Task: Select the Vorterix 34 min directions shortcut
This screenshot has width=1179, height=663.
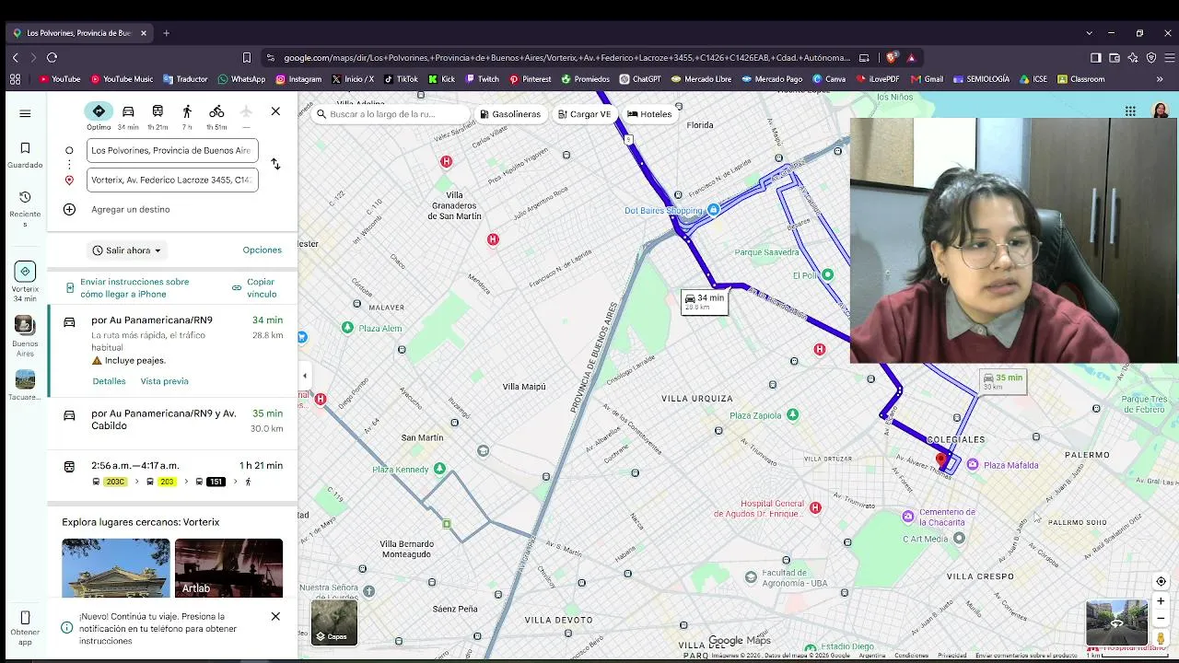Action: 25,281
